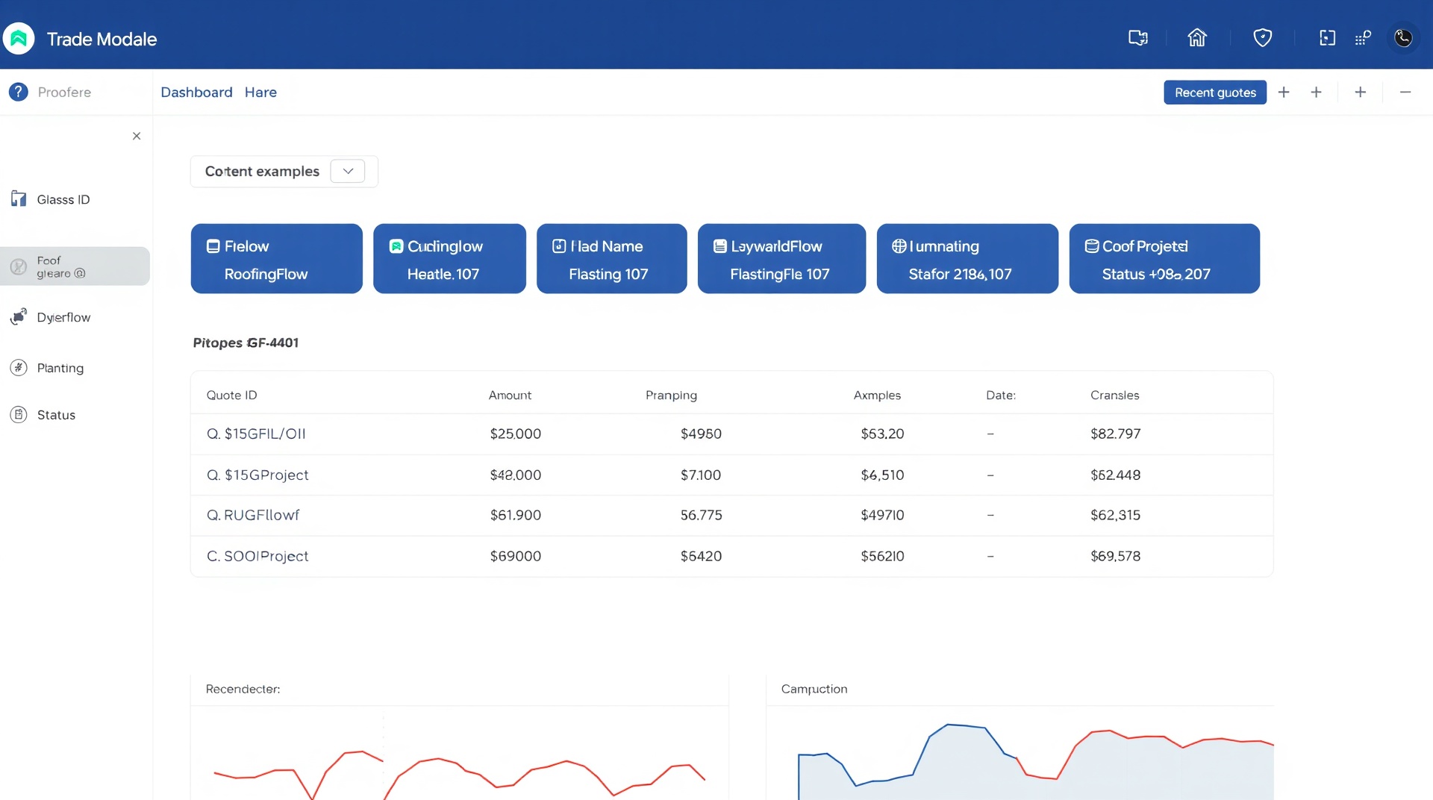Click the Foof glearo sidebar icon
The height and width of the screenshot is (800, 1433).
pyautogui.click(x=19, y=266)
